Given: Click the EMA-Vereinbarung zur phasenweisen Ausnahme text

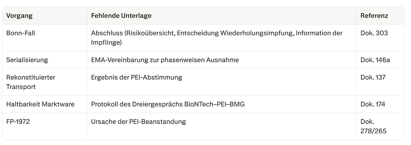Looking at the screenshot, I should (x=165, y=60).
